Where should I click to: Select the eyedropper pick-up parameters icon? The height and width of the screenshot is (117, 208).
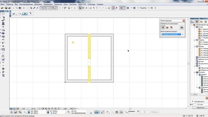[34, 8]
